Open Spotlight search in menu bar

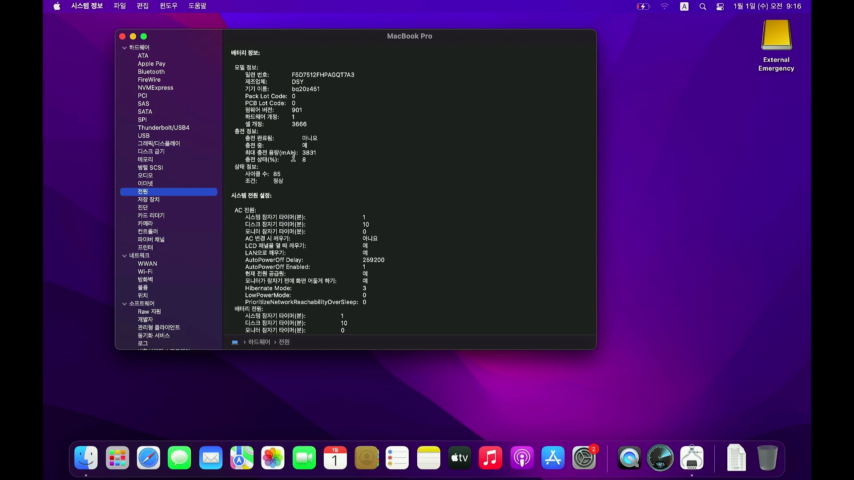click(x=703, y=6)
